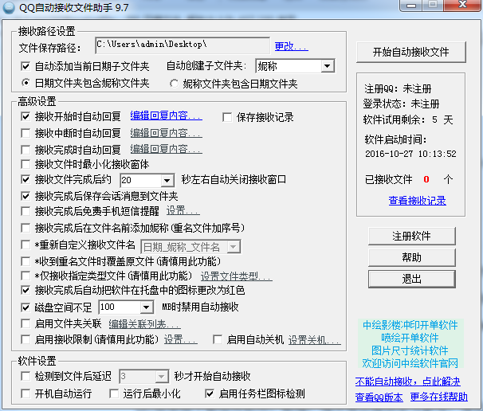Toggle 启用任务栏图标检测 checkbox
Viewport: 483px width, 411px height.
[210, 393]
